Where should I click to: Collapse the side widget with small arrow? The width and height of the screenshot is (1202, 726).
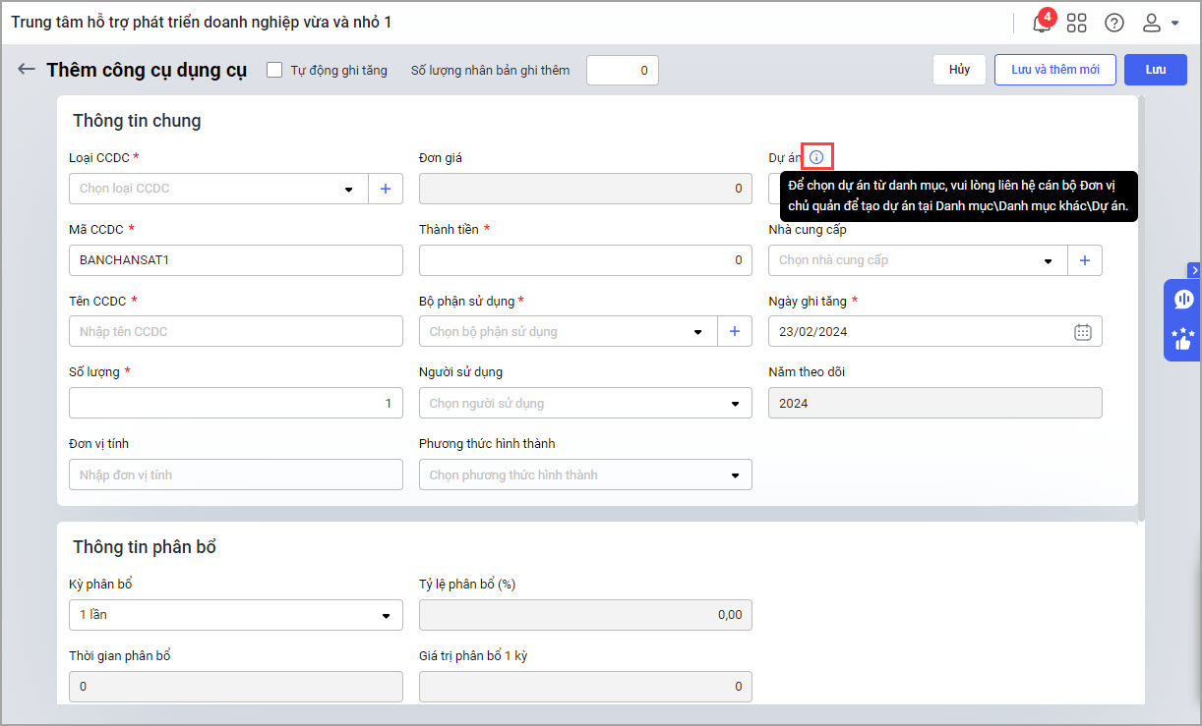(1194, 269)
